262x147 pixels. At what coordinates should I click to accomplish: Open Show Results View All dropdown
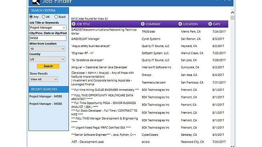click(44, 79)
